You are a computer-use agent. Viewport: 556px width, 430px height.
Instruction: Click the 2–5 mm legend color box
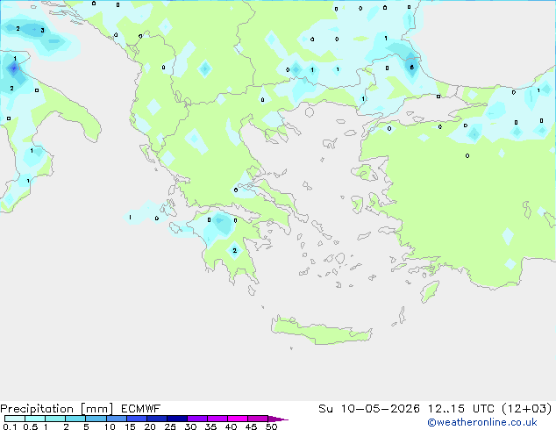[x=75, y=419]
